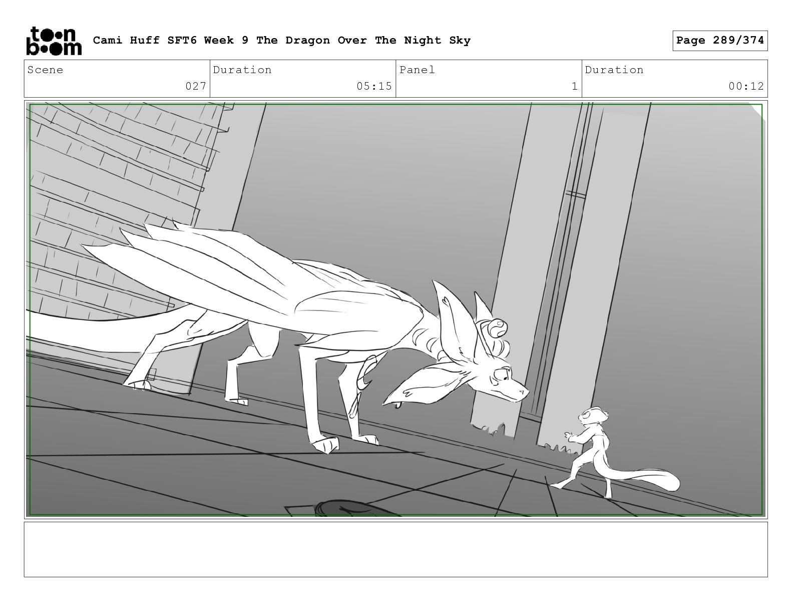Click the storyboard panel drawing of the dragon

(x=395, y=310)
